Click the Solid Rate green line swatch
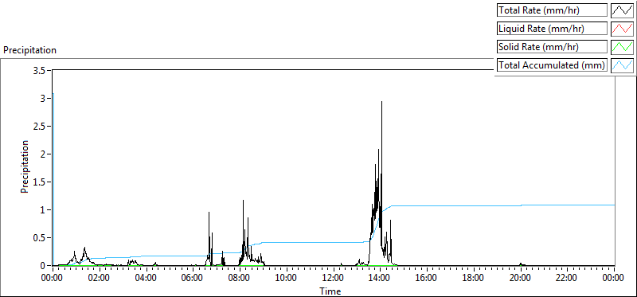 point(622,47)
